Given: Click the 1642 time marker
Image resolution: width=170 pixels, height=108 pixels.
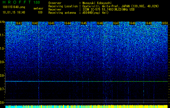Looking at the screenshot, I should coord(35,23).
